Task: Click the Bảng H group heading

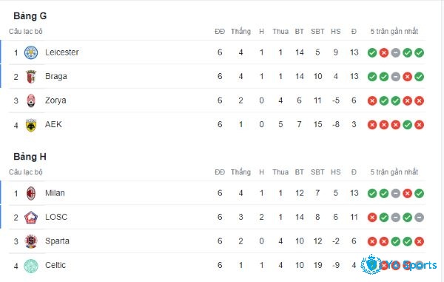Action: [x=30, y=157]
